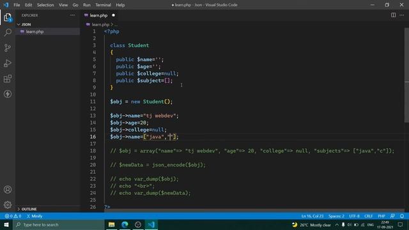Open the Edit menu
This screenshot has height=230, width=409.
pyautogui.click(x=28, y=5)
